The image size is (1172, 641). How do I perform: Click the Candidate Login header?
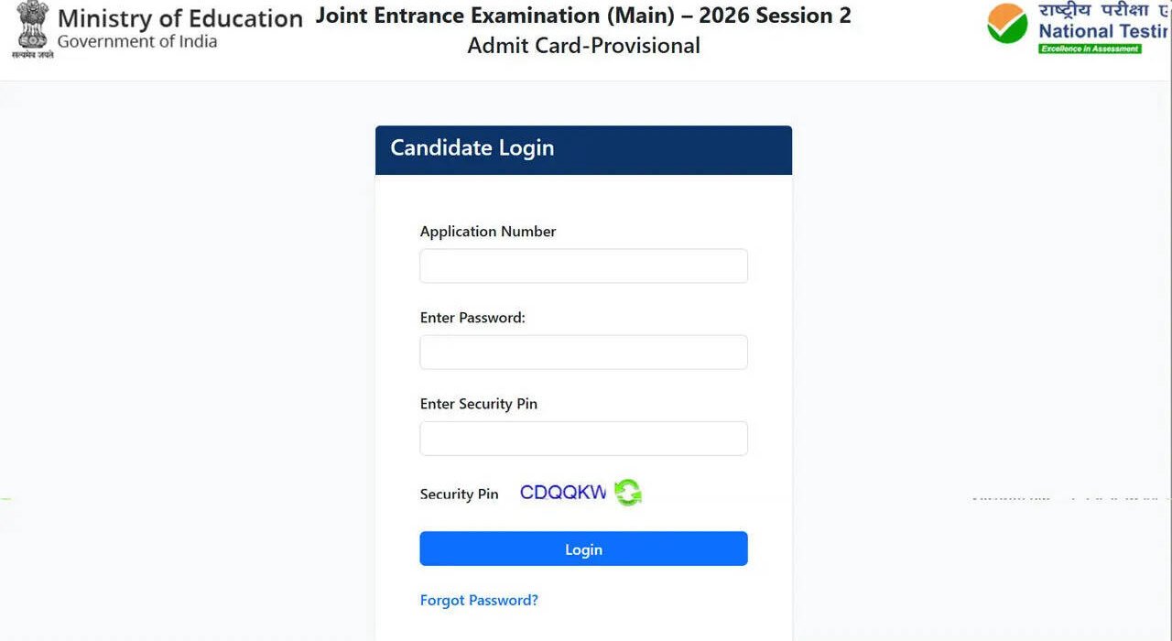(x=472, y=148)
